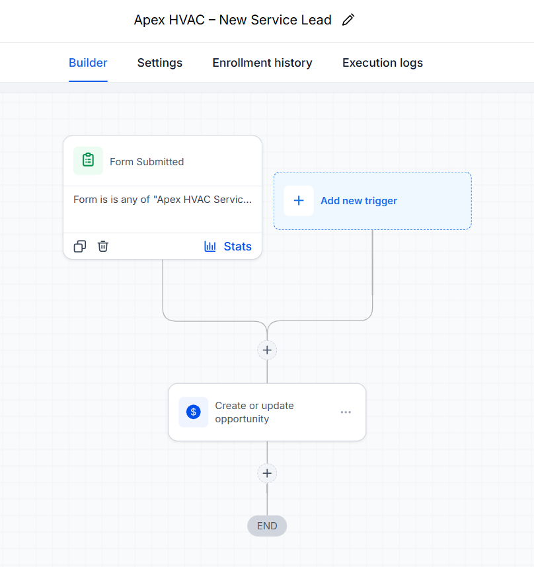
Task: Click plus icon in Add new trigger
Action: pyautogui.click(x=299, y=201)
